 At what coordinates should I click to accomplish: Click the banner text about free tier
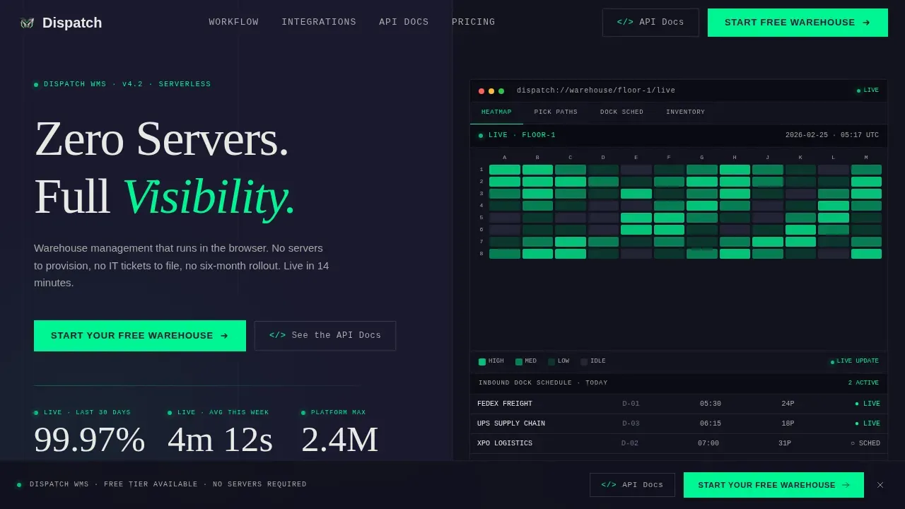point(168,484)
